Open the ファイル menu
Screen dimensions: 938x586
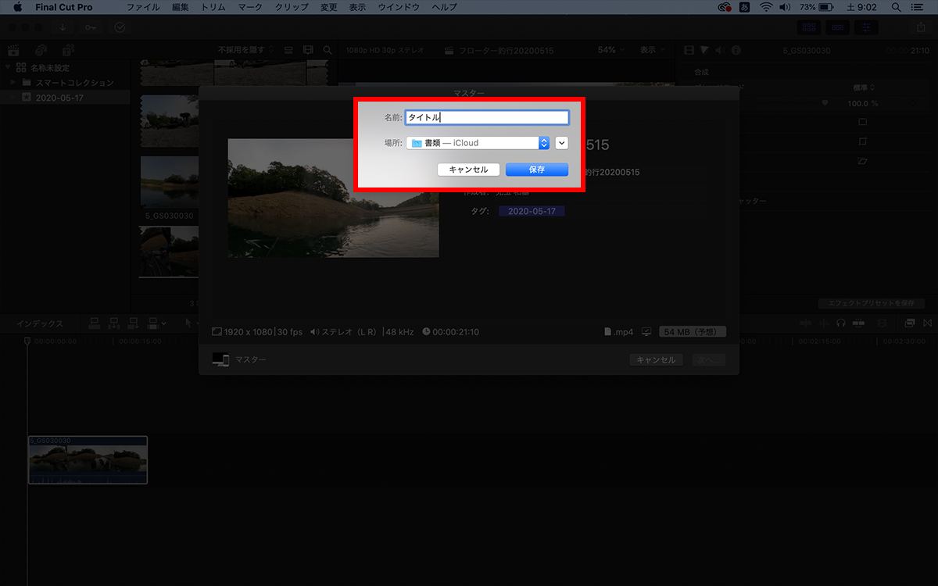142,7
